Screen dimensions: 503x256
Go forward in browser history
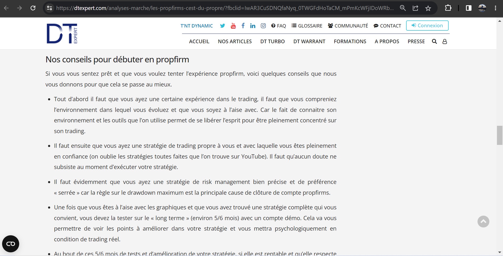pyautogui.click(x=19, y=8)
